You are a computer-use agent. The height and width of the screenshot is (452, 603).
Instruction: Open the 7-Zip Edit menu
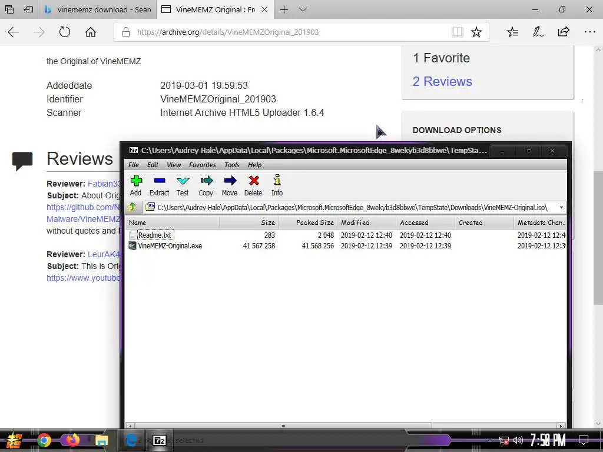click(x=153, y=165)
